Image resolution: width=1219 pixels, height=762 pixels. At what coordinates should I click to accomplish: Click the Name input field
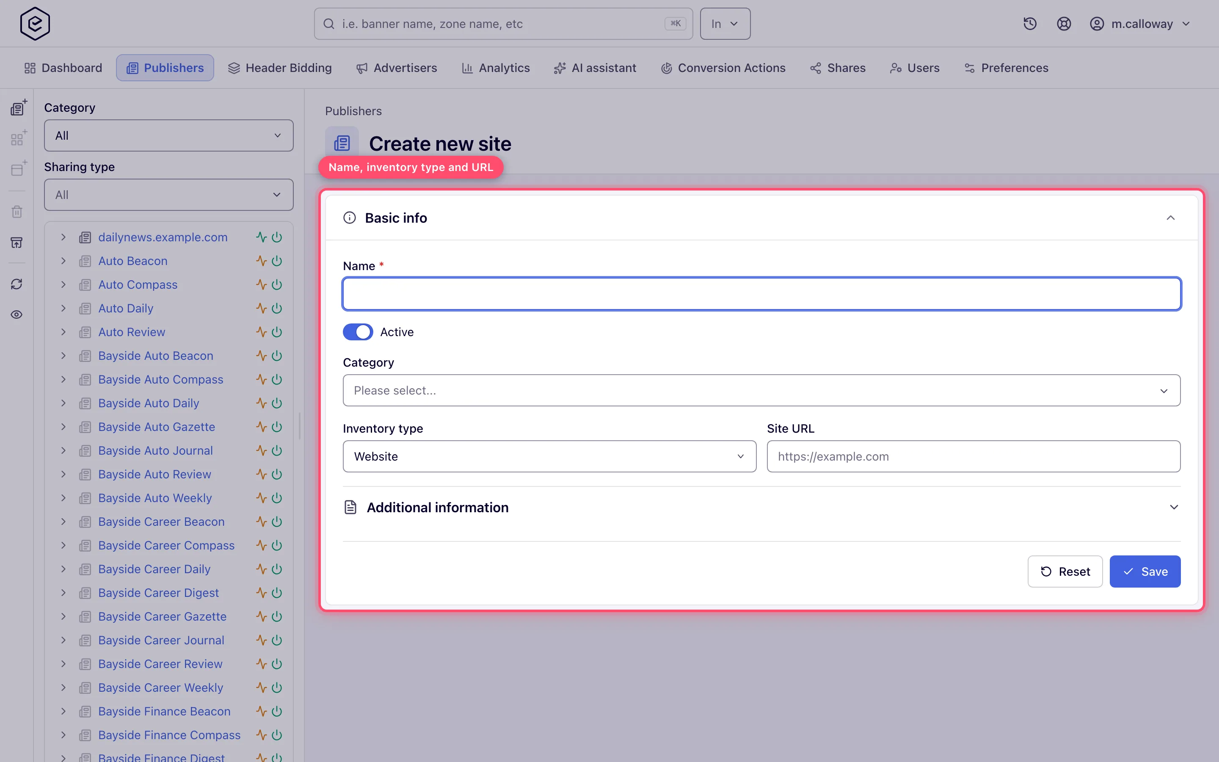coord(761,294)
